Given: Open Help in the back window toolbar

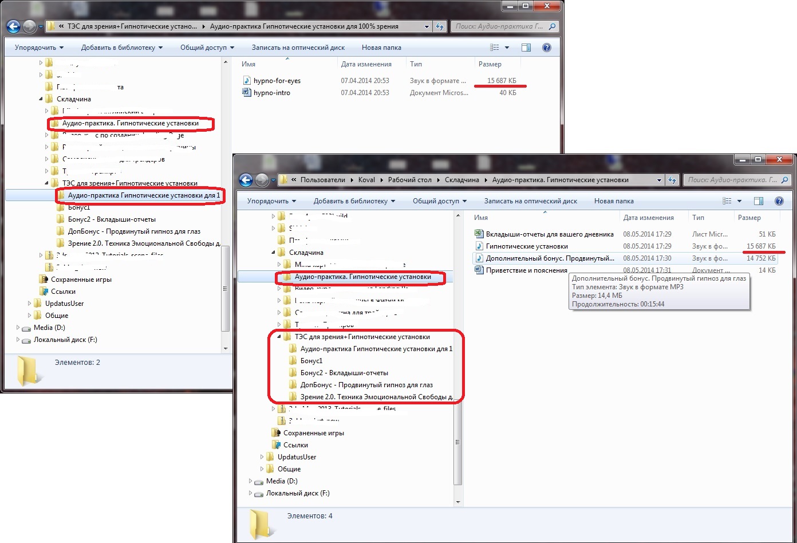Looking at the screenshot, I should 546,48.
